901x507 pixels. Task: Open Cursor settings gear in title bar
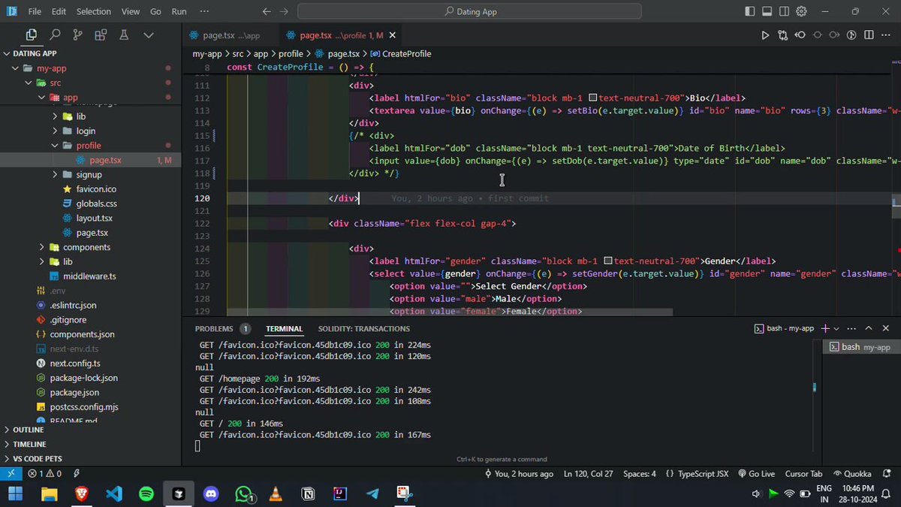pos(801,11)
